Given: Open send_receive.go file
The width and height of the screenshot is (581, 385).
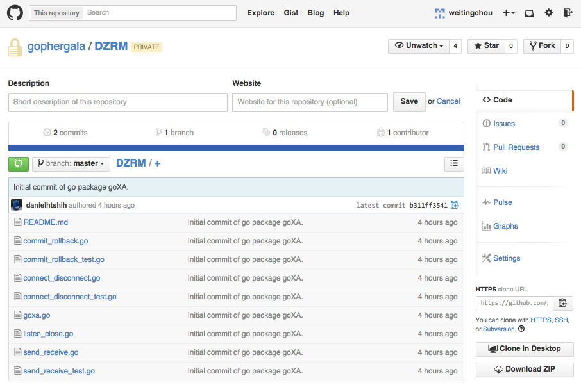Looking at the screenshot, I should pos(51,352).
